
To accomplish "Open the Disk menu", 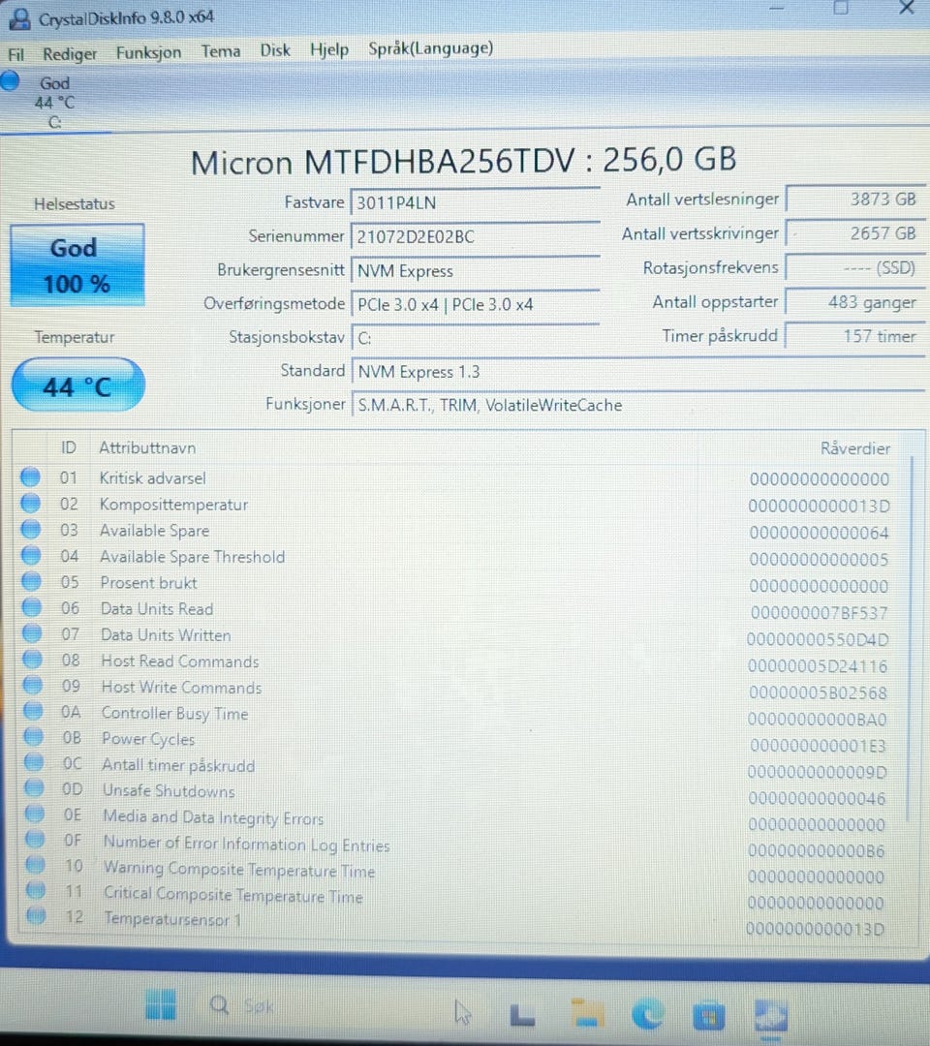I will pyautogui.click(x=275, y=50).
